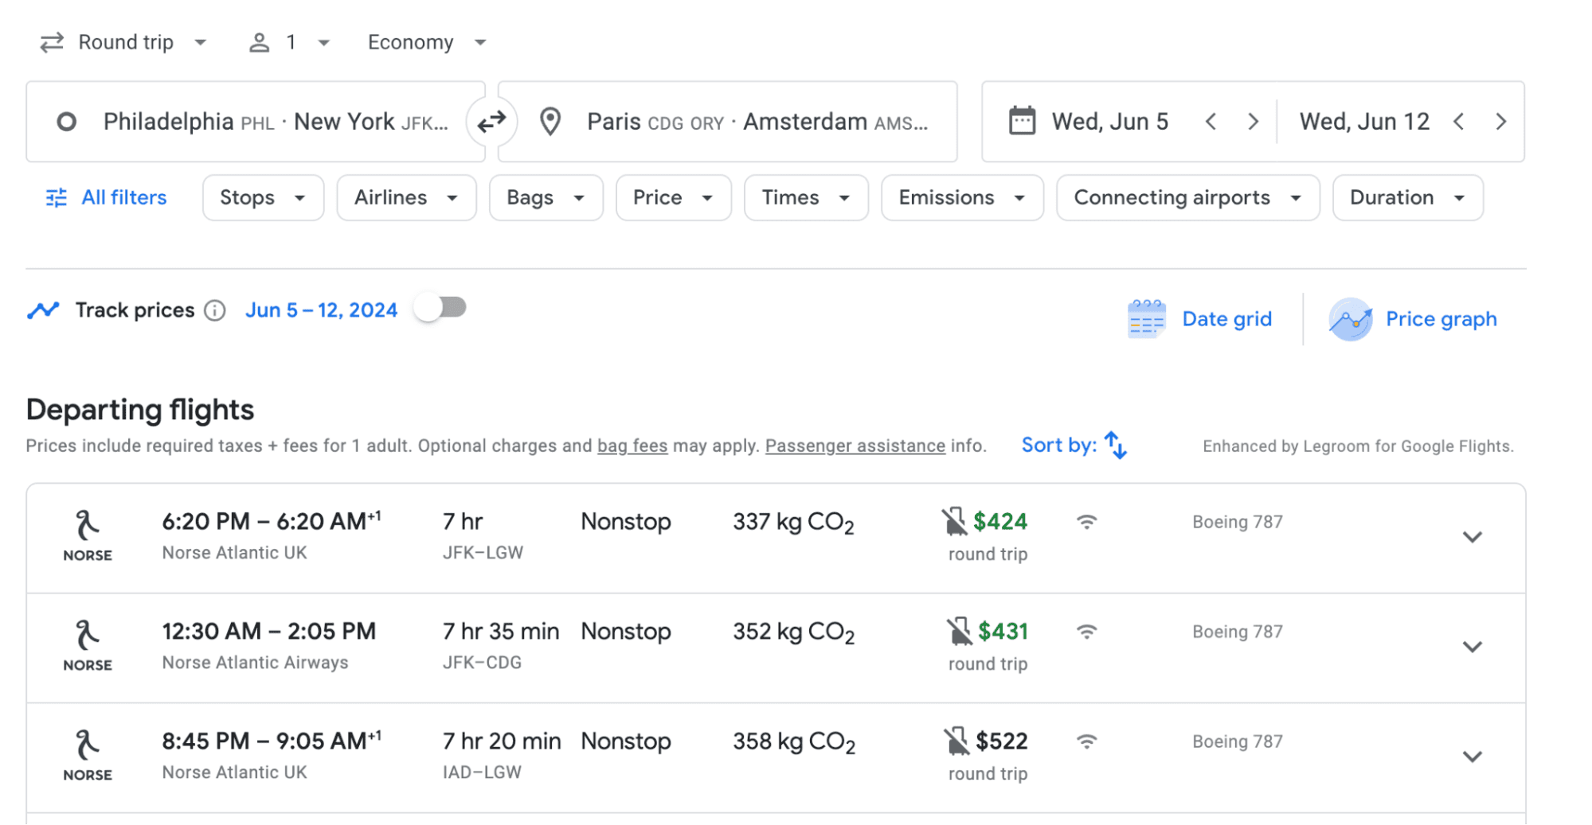Image resolution: width=1592 pixels, height=825 pixels.
Task: Click the Date grid calendar icon
Action: tap(1147, 319)
